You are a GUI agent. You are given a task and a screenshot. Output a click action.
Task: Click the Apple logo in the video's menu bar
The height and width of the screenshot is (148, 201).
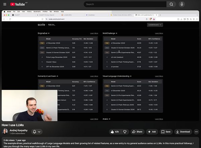pos(4,12)
